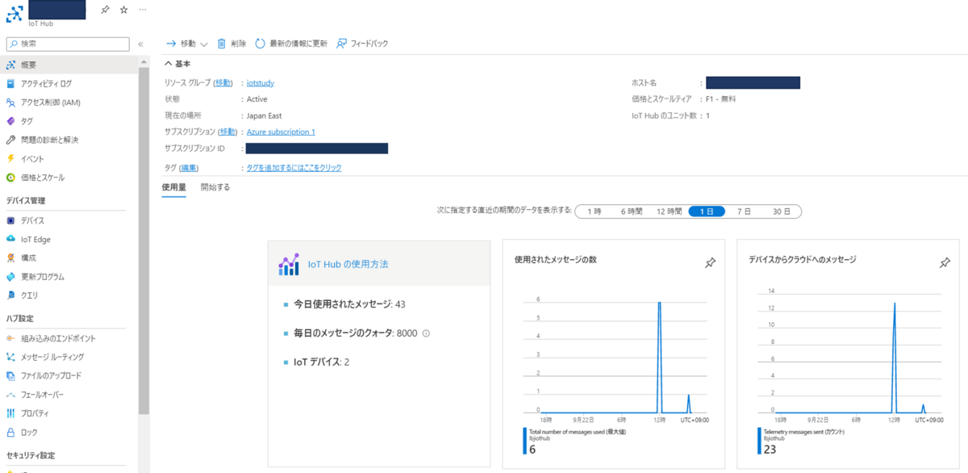Image resolution: width=968 pixels, height=473 pixels.
Task: Click the lightning bolt イベント icon
Action: [10, 159]
